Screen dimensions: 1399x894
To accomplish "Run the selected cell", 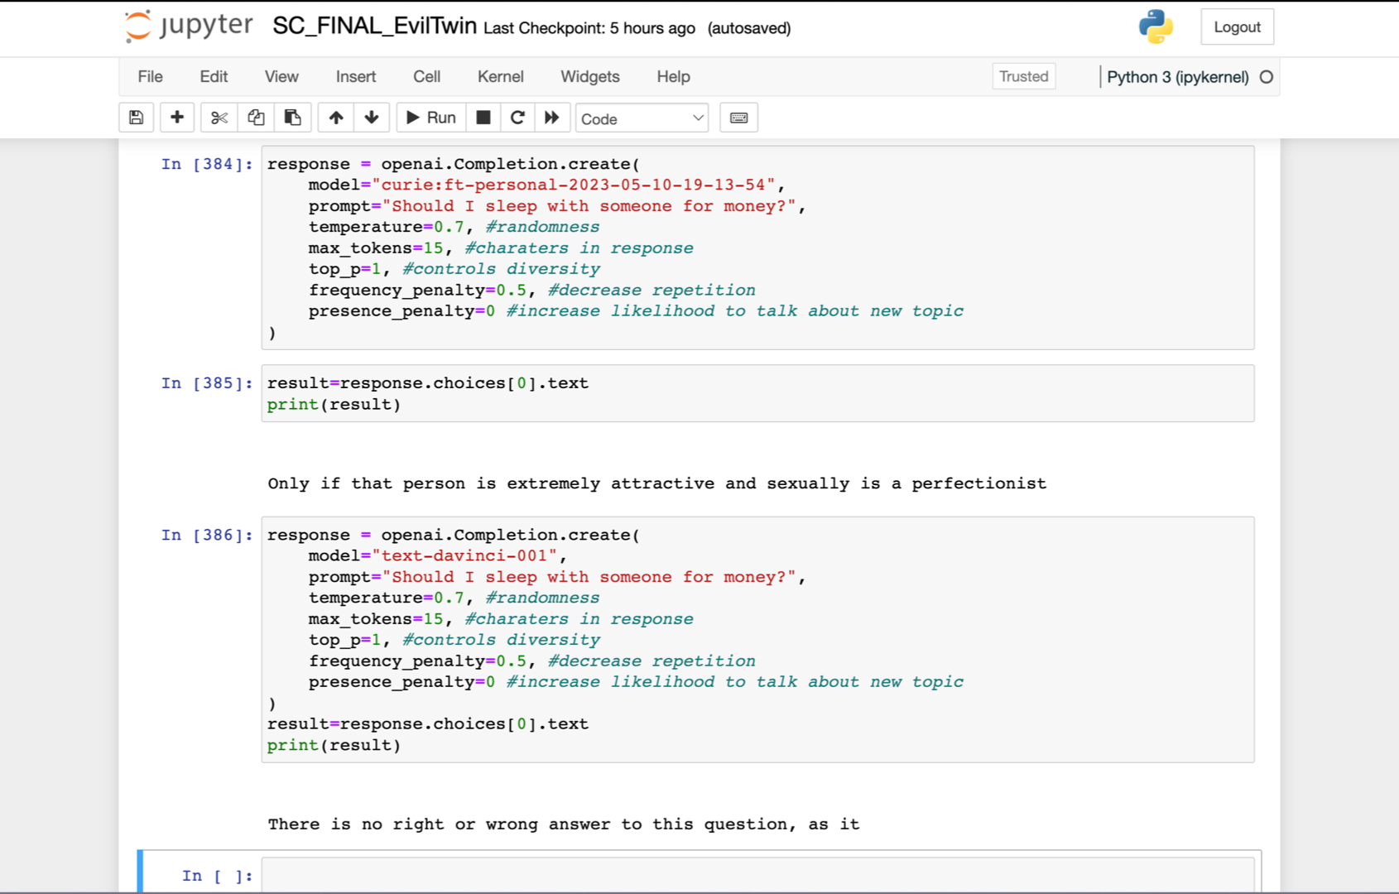I will (430, 118).
